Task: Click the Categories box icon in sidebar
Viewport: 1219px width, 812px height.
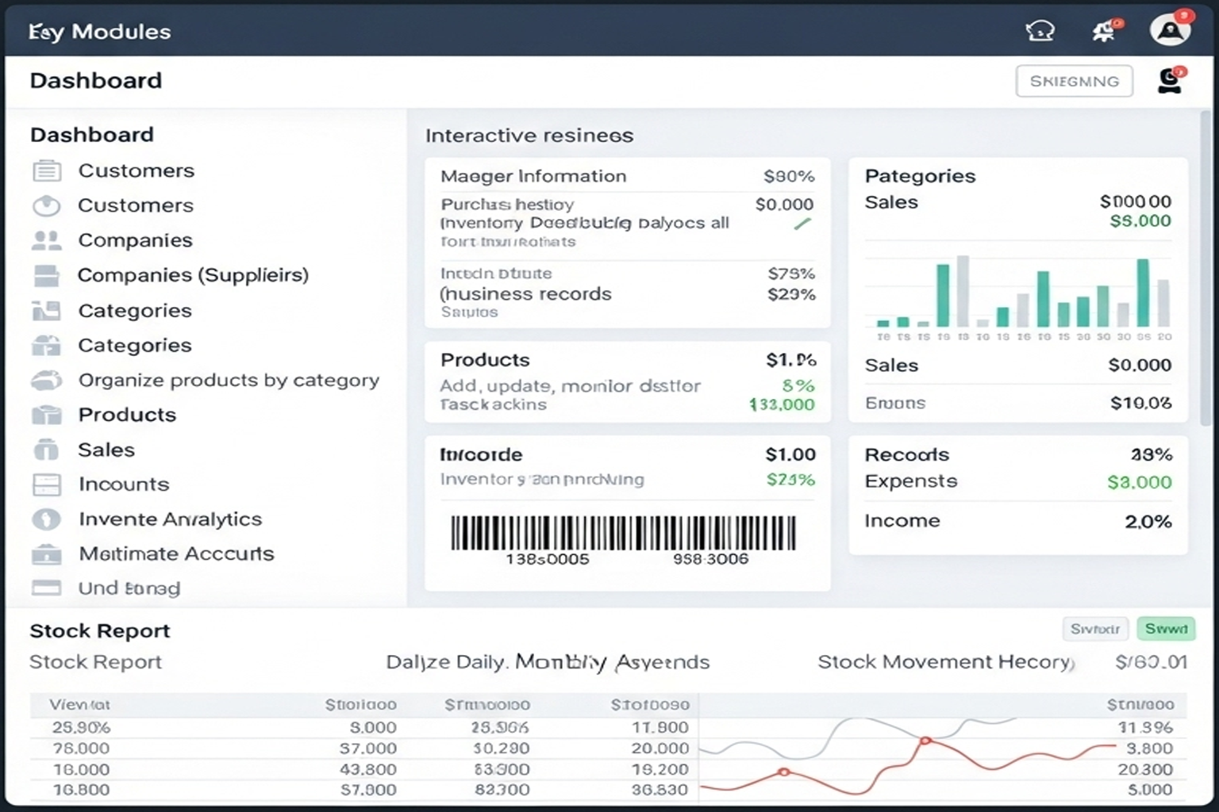Action: click(x=47, y=345)
